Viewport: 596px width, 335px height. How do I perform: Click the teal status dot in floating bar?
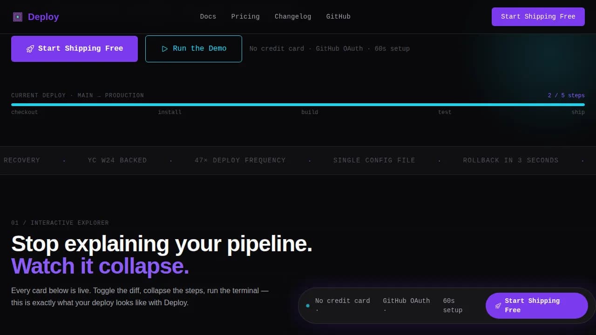[x=308, y=306]
